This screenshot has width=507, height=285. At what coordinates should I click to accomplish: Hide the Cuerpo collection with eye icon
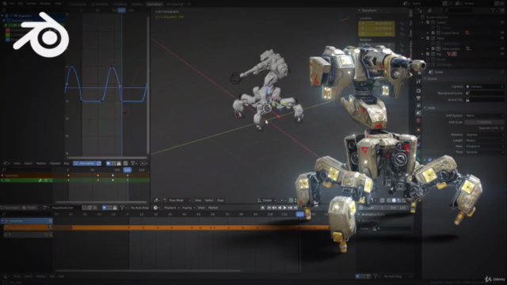pyautogui.click(x=502, y=22)
